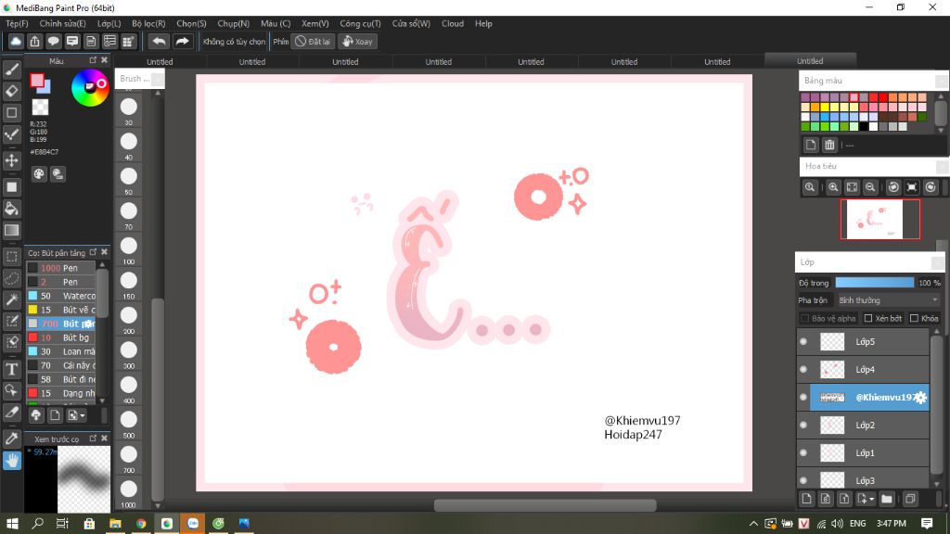Open the Pha trộn blend mode dropdown

[888, 300]
